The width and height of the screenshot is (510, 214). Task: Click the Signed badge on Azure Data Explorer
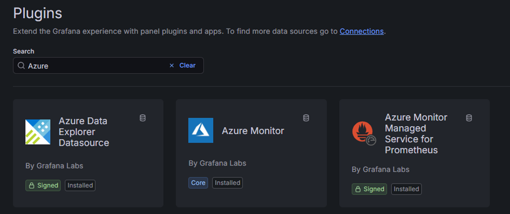tap(43, 185)
